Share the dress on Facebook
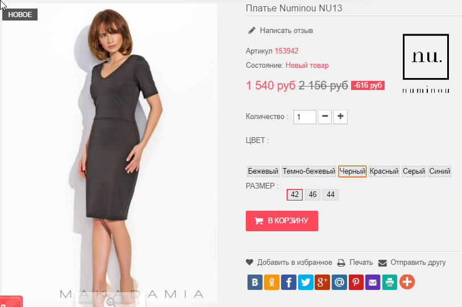The width and height of the screenshot is (462, 307). click(289, 282)
